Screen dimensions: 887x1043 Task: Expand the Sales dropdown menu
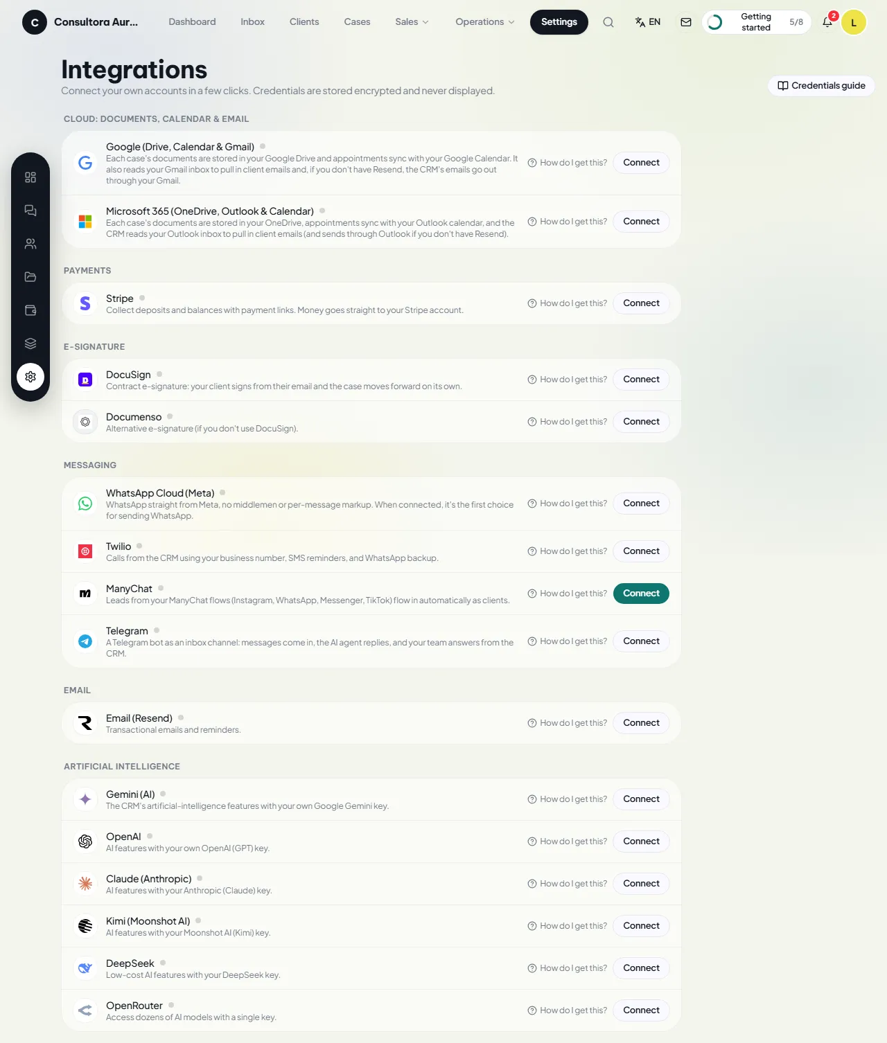[x=412, y=22]
